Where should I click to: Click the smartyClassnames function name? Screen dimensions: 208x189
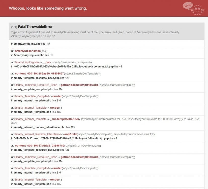point(28,51)
